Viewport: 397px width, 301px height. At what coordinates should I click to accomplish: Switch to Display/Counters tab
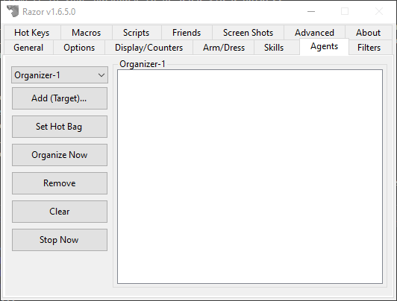[149, 48]
